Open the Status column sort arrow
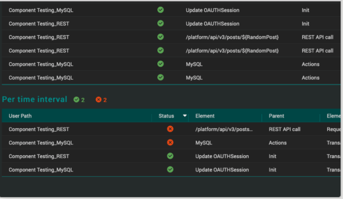Screen dimensions: 343x199 click(185, 116)
